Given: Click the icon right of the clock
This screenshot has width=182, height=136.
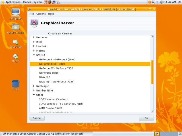Looking at the screenshot, I should [179, 2].
